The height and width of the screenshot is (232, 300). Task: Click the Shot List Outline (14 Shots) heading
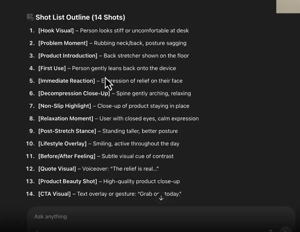point(80,17)
